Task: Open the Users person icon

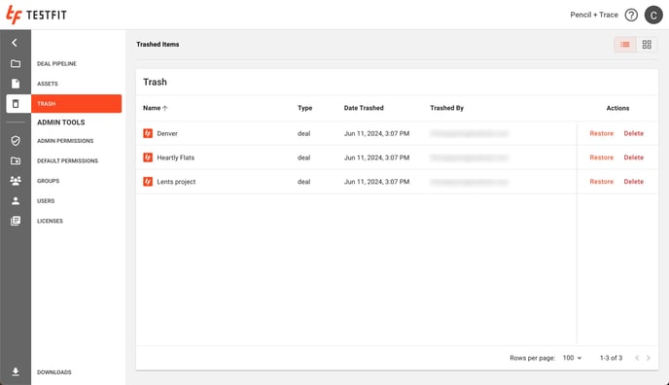Action: point(16,201)
